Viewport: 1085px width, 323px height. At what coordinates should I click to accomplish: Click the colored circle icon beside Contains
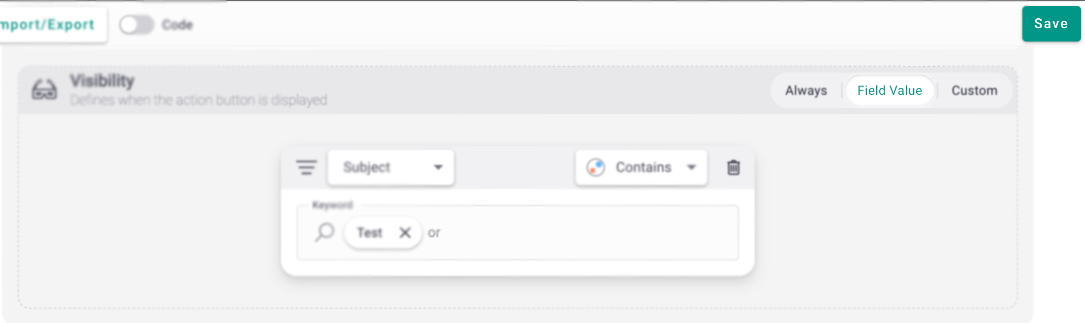point(596,167)
